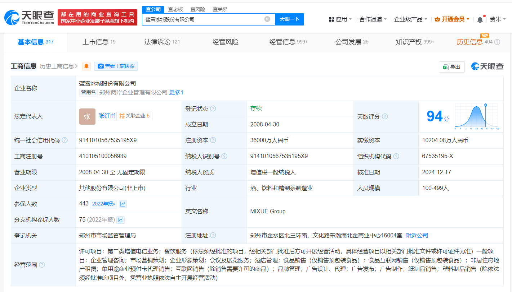
Task: Clear the search box with X icon
Action: (x=267, y=19)
